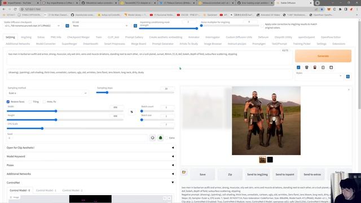Click the Save button
Screen dimensions: 361x203
[x=202, y=174]
